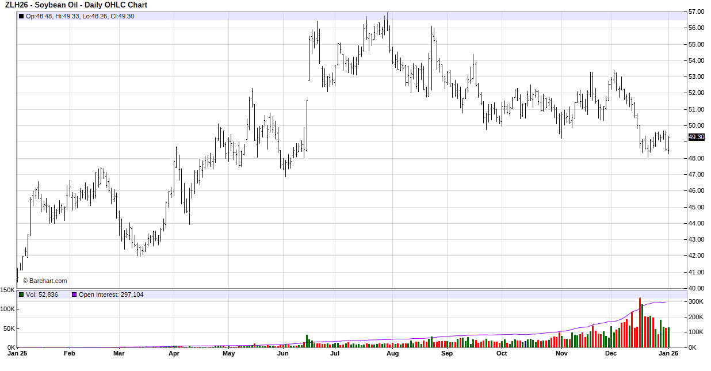
Task: Click the Apr date axis label
Action: [x=174, y=354]
